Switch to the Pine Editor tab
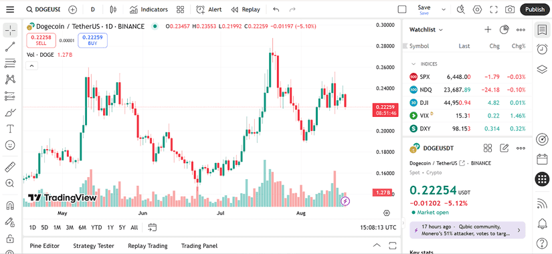 [x=45, y=246]
